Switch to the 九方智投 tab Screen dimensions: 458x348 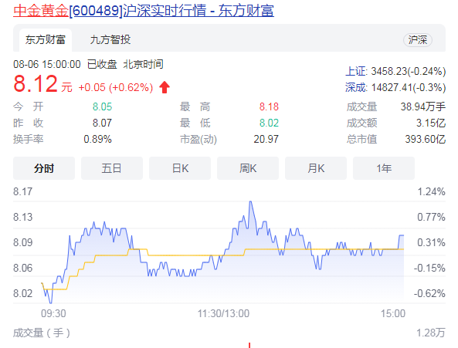pos(110,40)
